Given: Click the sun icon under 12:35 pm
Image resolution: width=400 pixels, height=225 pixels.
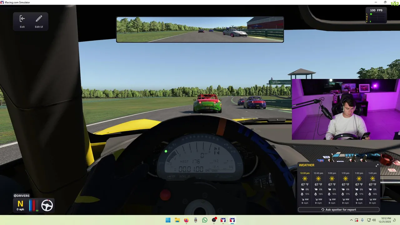Looking at the screenshot, I should tap(305, 179).
